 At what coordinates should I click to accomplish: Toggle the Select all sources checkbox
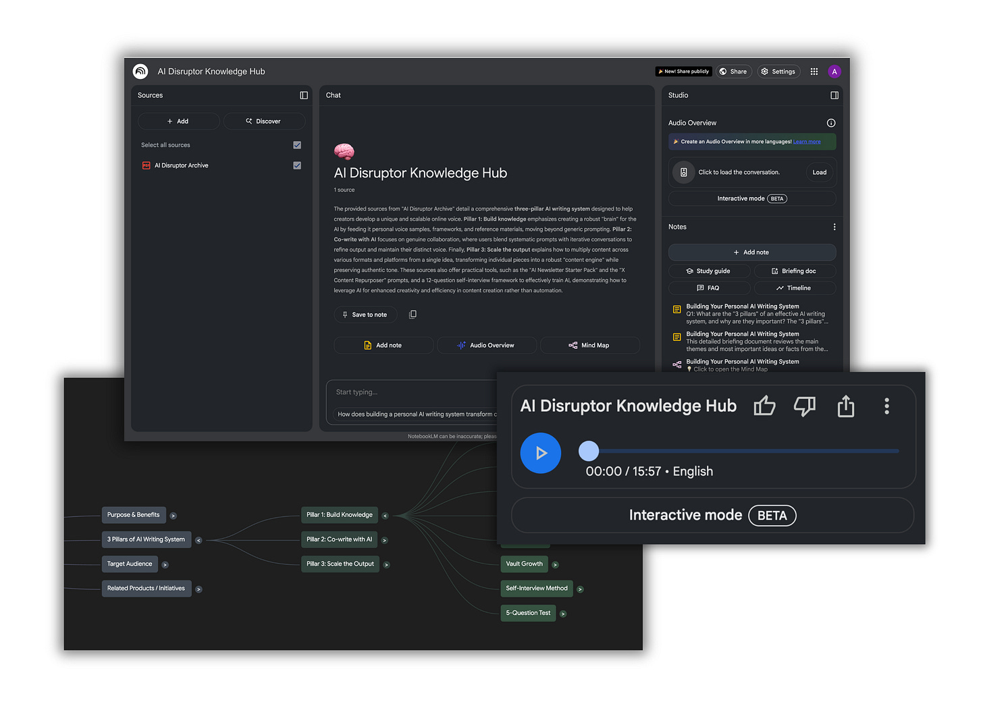(x=297, y=145)
